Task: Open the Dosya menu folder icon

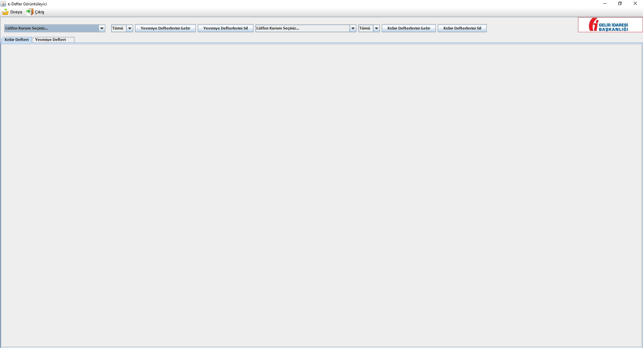Action: click(5, 12)
